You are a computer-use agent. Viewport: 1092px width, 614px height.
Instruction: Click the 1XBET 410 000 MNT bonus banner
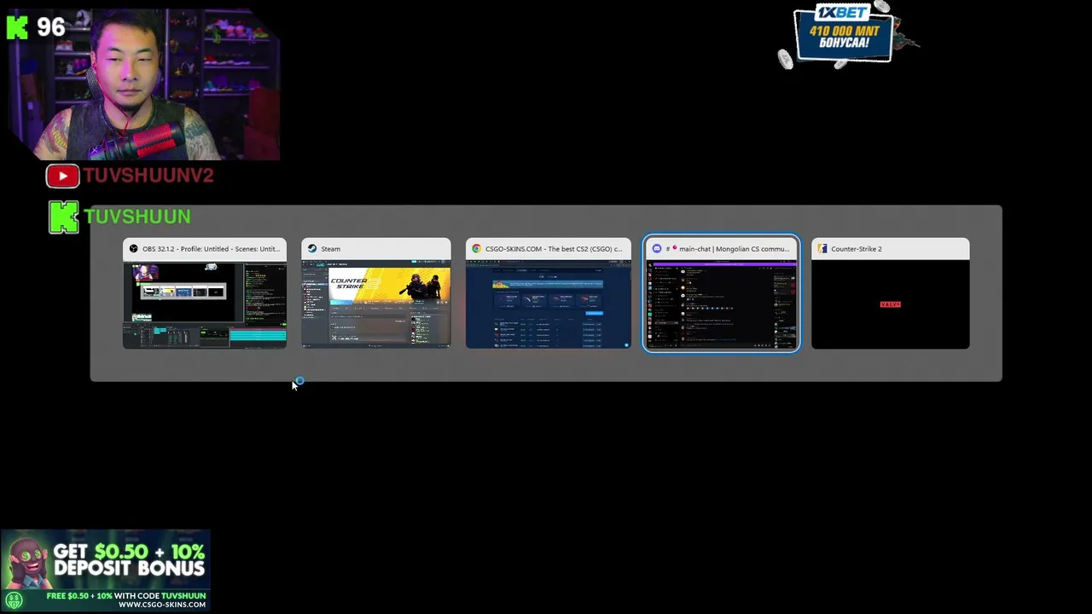click(845, 35)
